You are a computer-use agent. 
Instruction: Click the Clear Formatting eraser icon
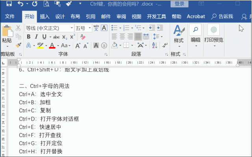click(83, 37)
